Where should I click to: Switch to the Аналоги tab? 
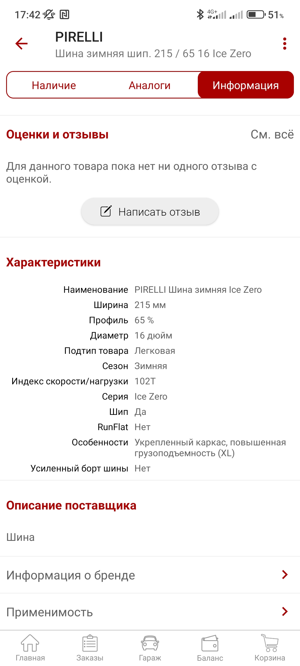coord(150,85)
